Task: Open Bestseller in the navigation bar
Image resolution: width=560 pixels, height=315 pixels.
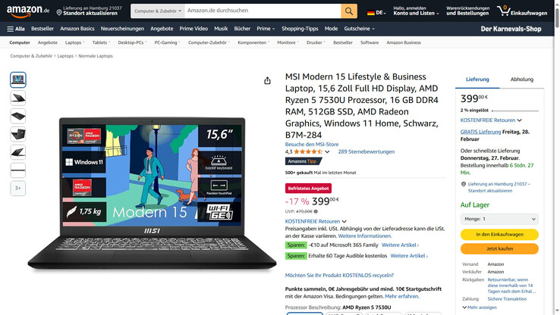Action: [x=42, y=29]
